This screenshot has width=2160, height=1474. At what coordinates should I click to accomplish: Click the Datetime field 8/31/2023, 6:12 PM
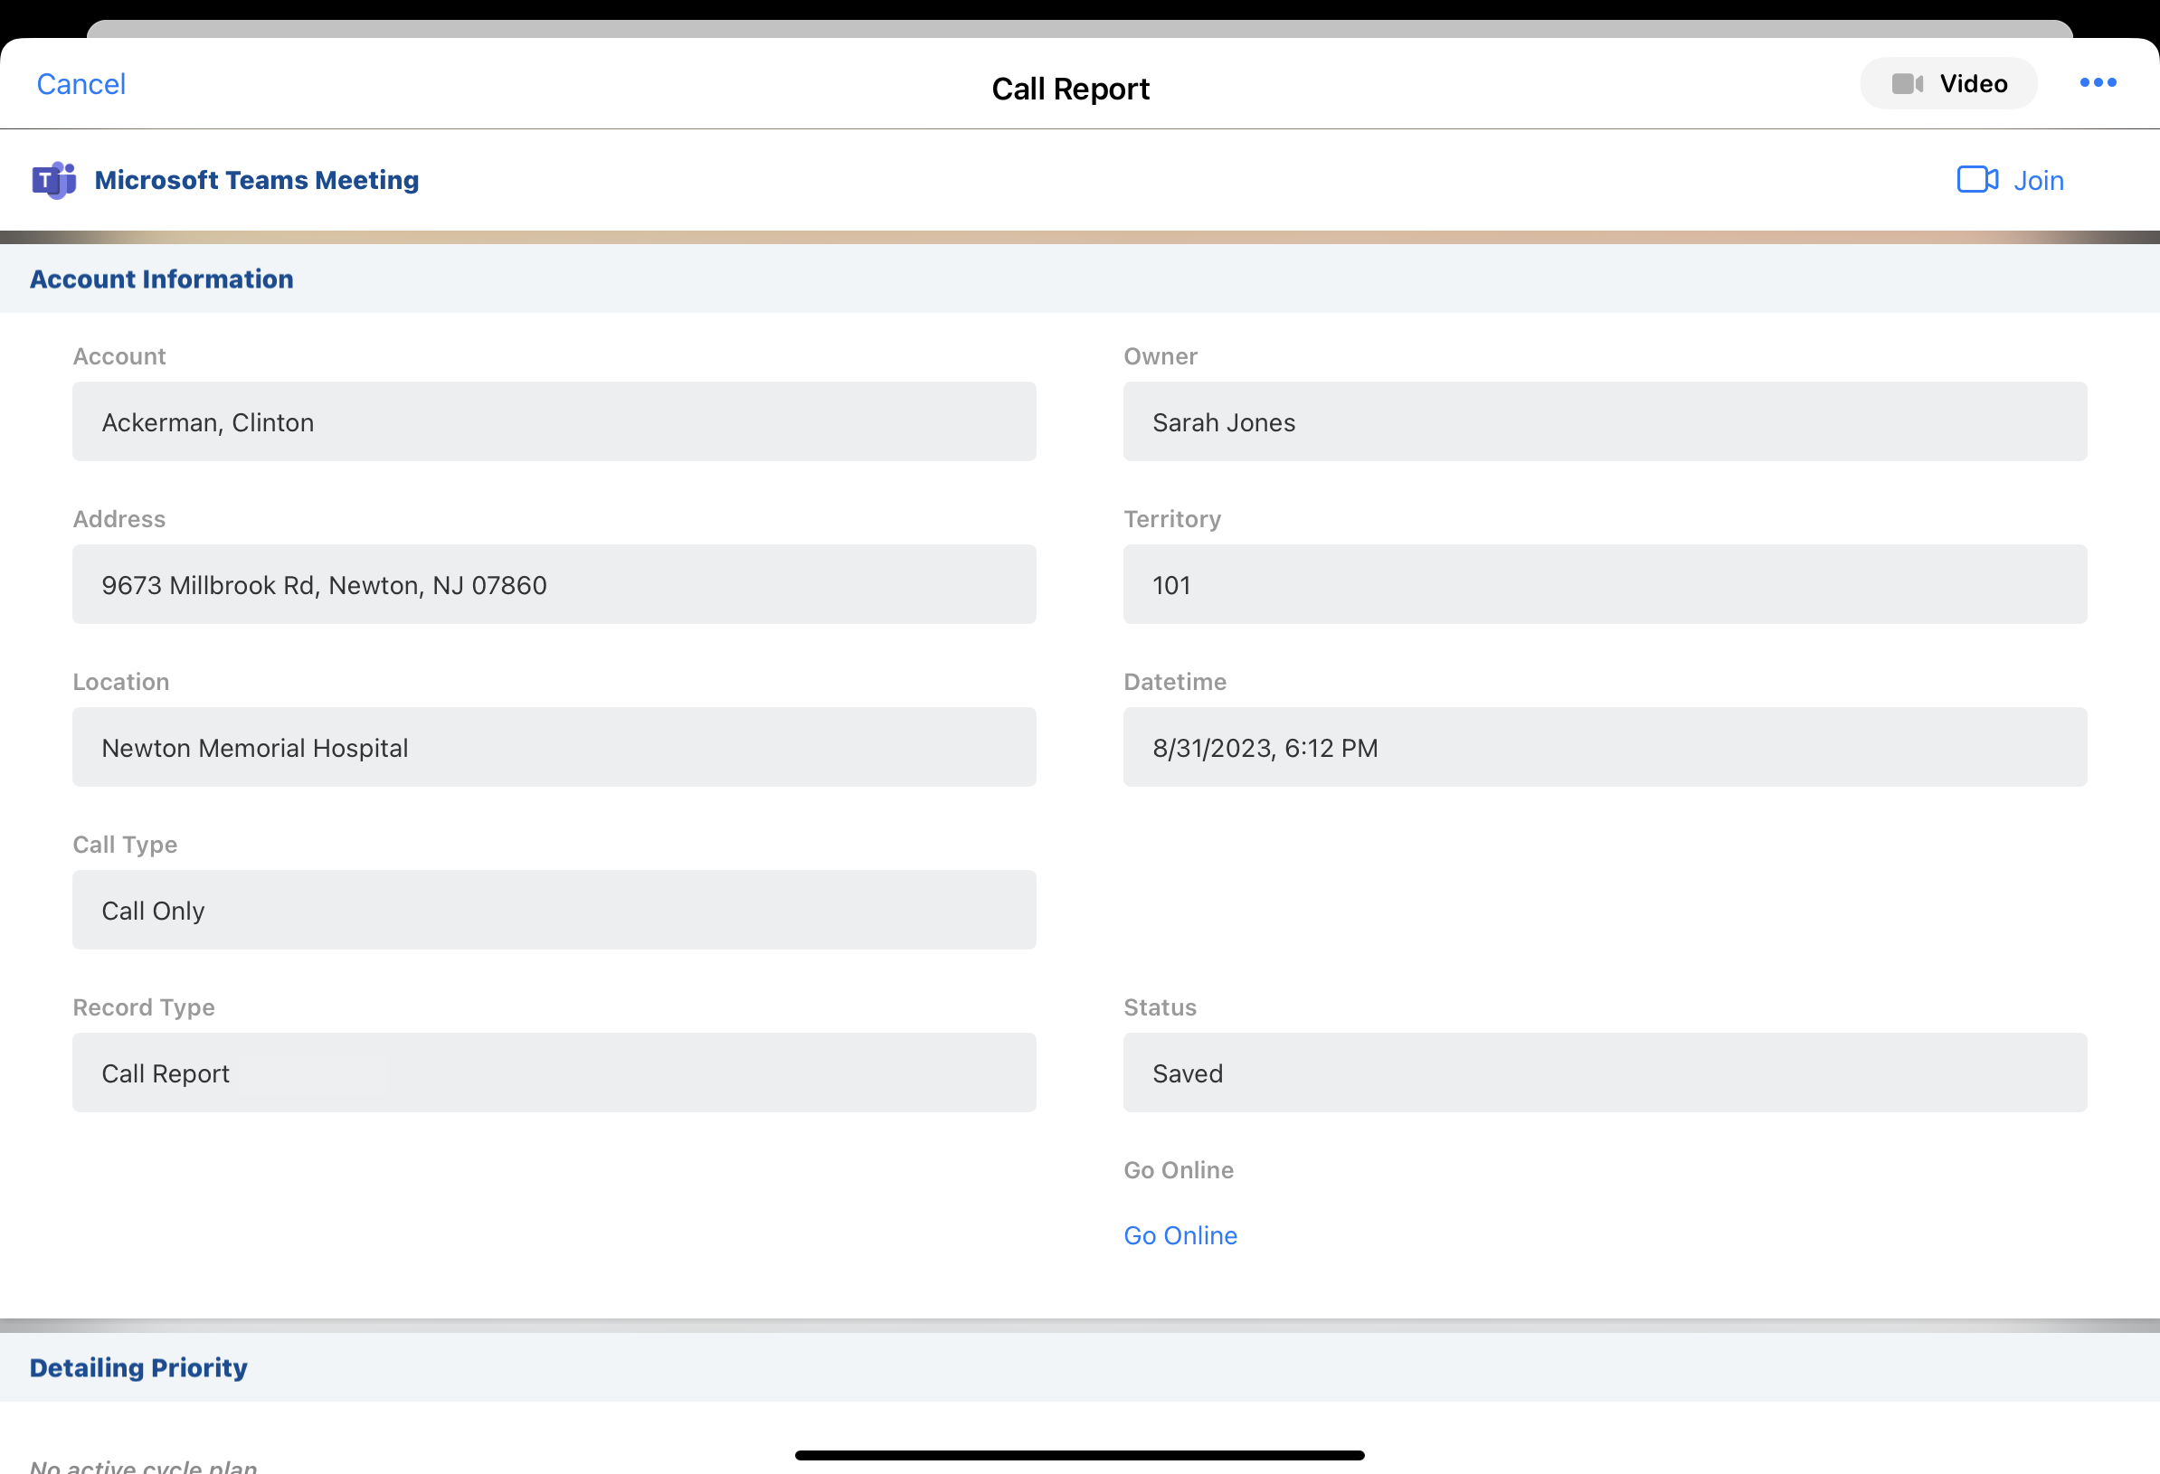tap(1605, 747)
